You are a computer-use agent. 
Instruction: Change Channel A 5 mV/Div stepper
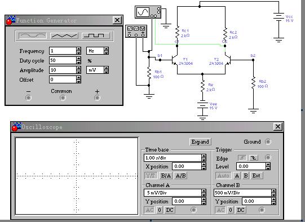click(x=204, y=193)
